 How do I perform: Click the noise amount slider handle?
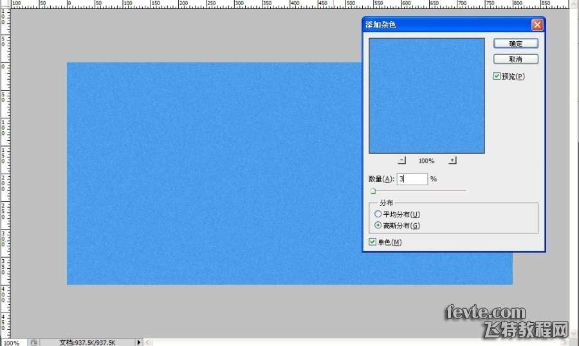coord(373,191)
